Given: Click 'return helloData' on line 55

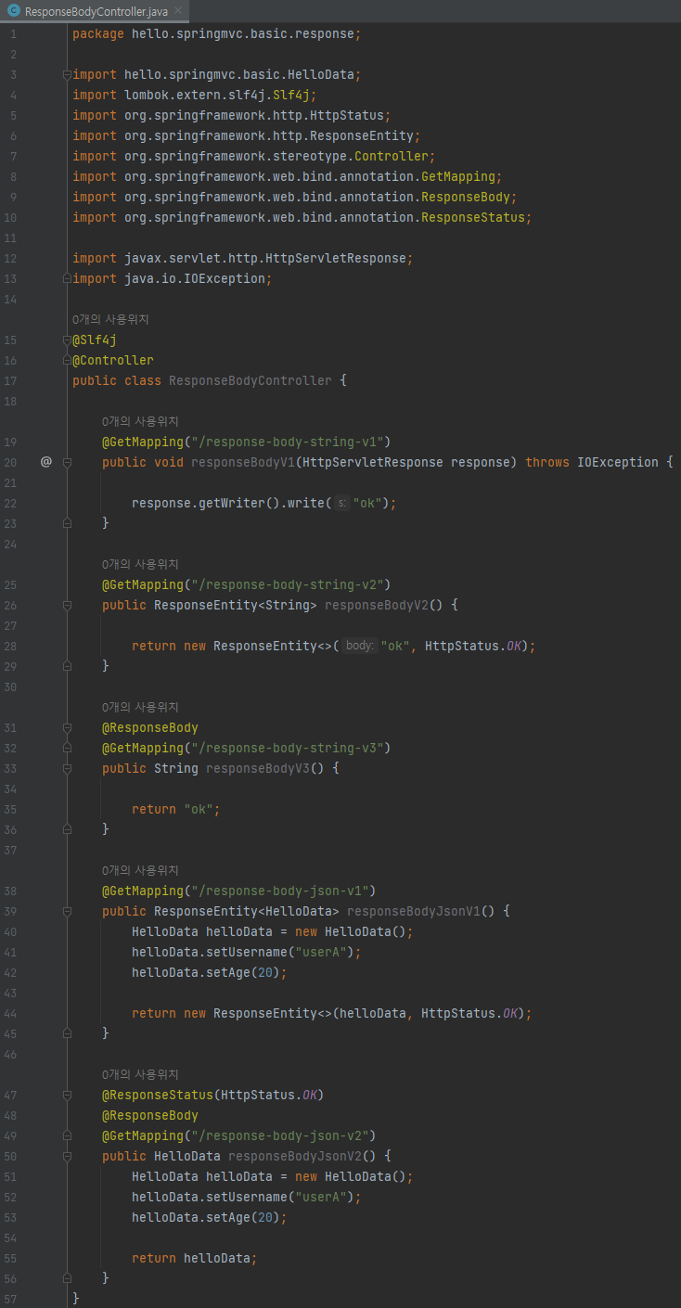Looking at the screenshot, I should [x=190, y=1258].
